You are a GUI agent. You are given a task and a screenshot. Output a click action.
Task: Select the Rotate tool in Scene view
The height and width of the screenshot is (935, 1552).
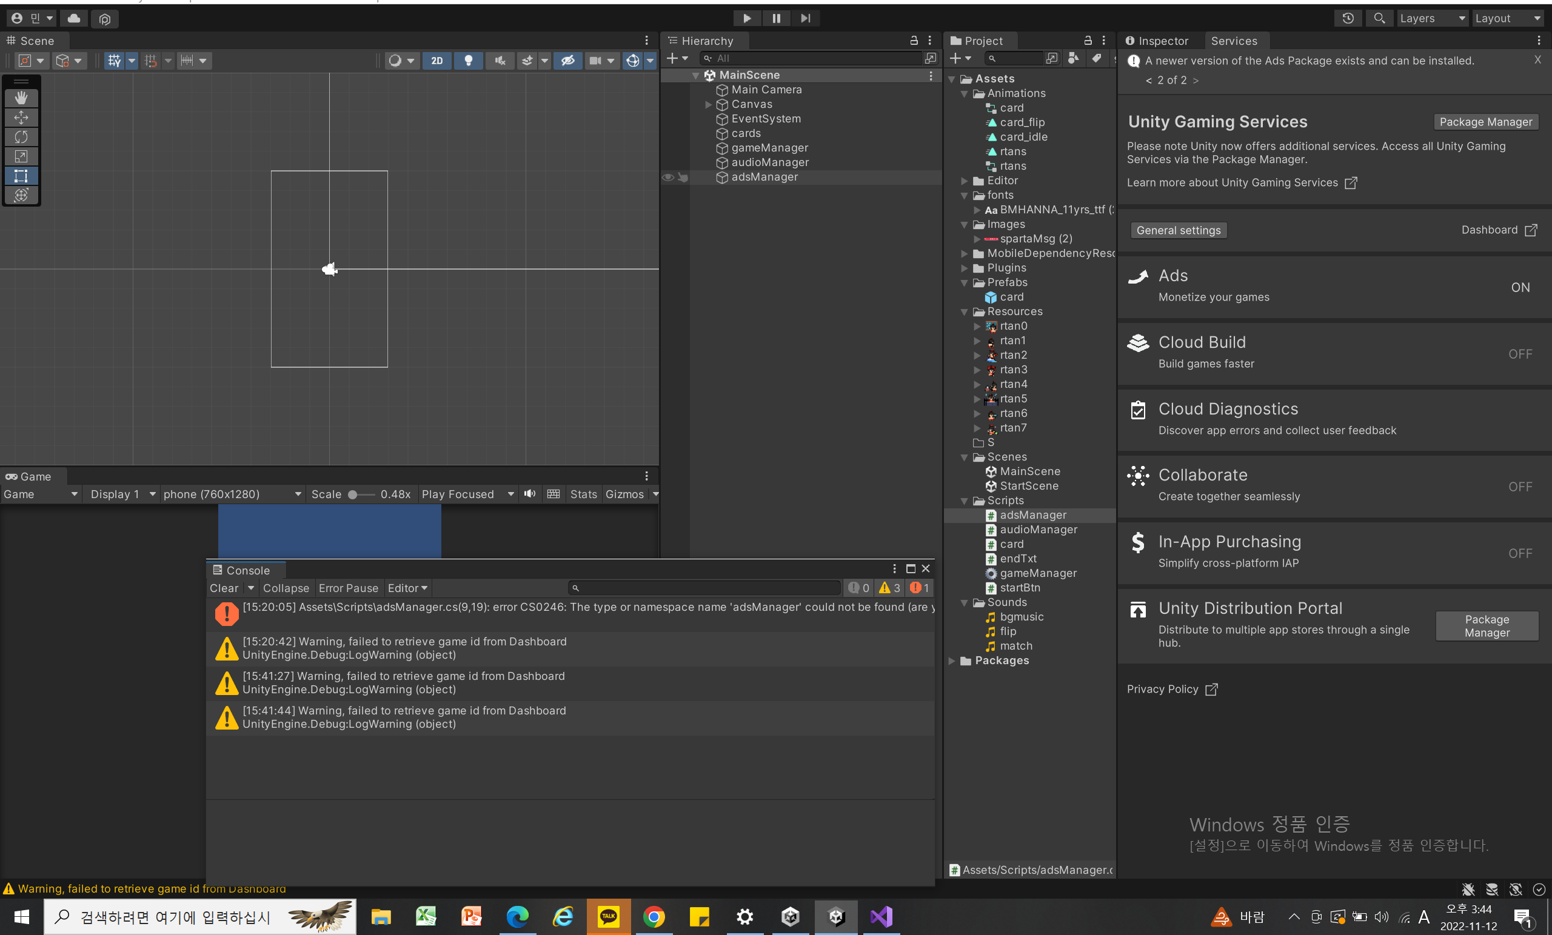[21, 136]
